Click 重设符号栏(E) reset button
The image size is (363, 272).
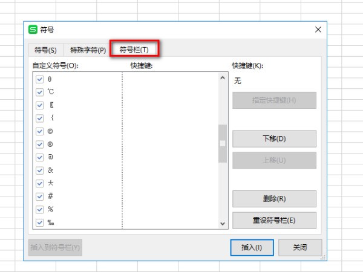[x=274, y=220]
